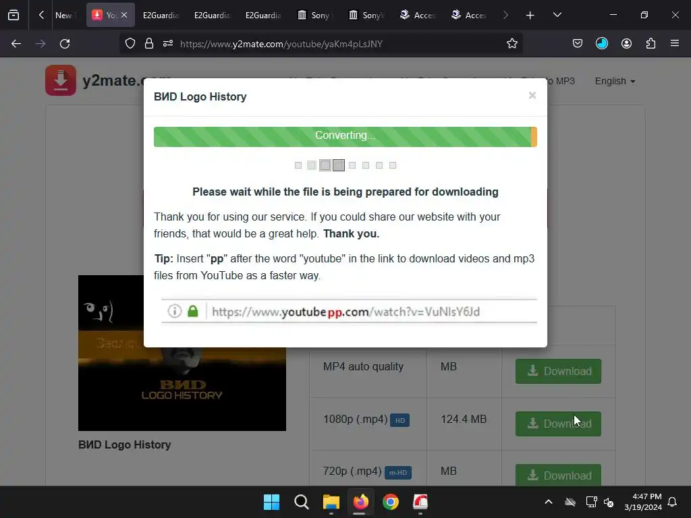The width and height of the screenshot is (691, 518).
Task: Open the English language dropdown
Action: click(x=615, y=81)
